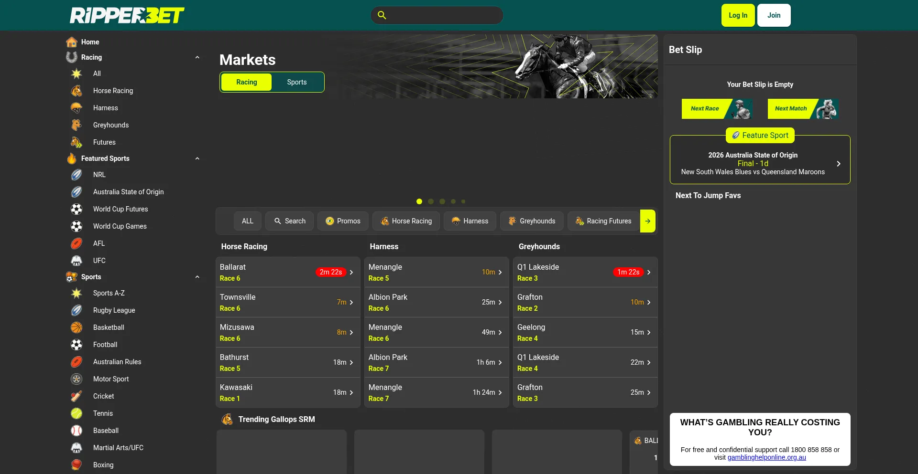Click the Harness helmet icon in sidebar
The width and height of the screenshot is (918, 474).
tap(76, 108)
